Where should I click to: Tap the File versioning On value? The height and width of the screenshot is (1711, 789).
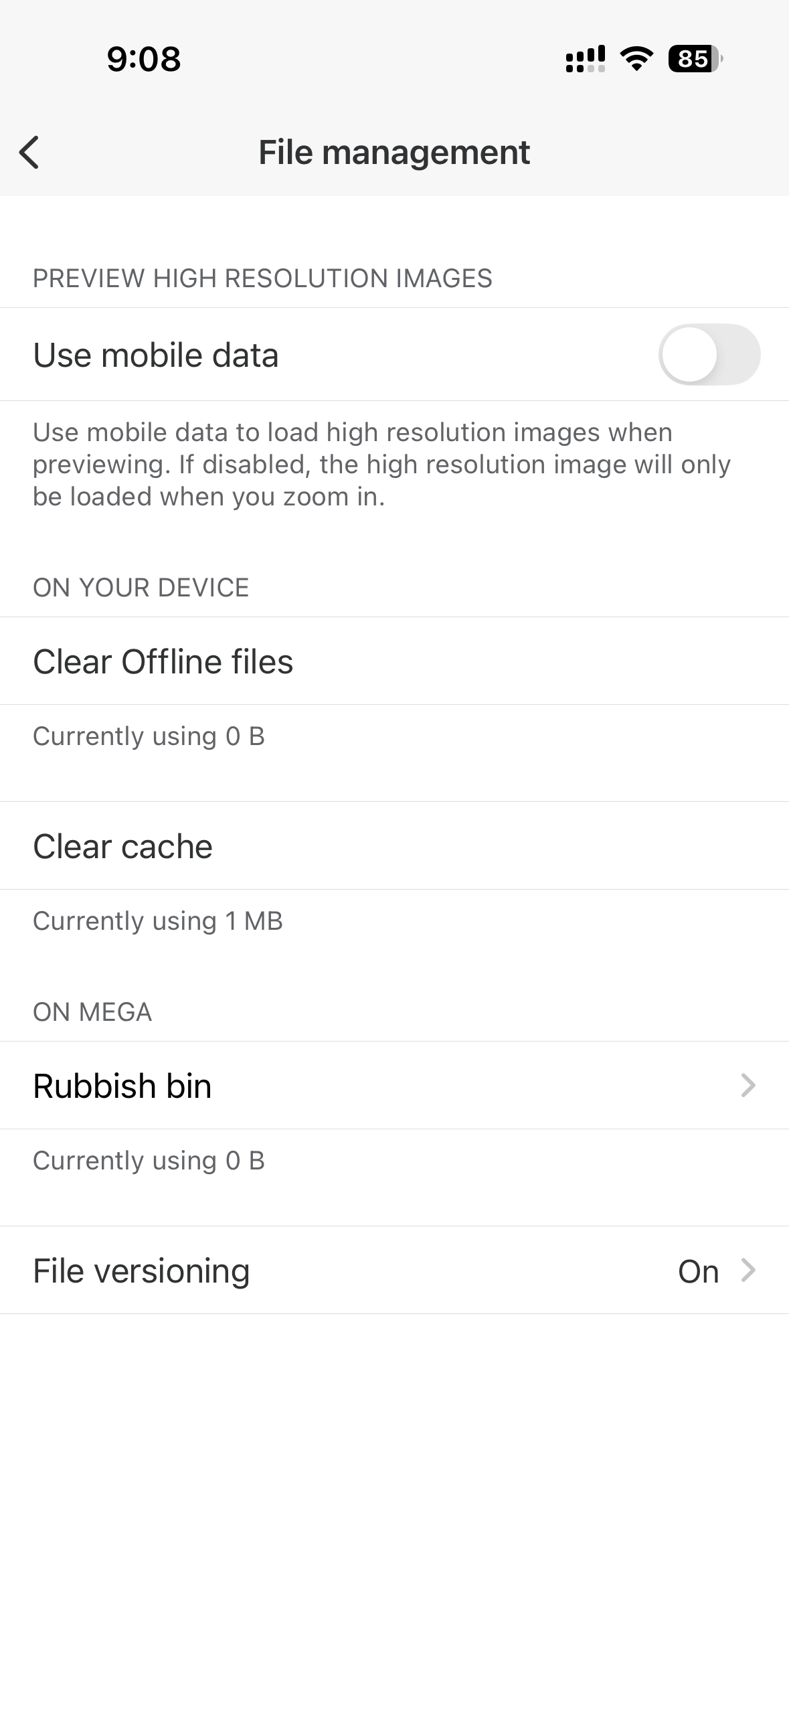click(x=698, y=1271)
